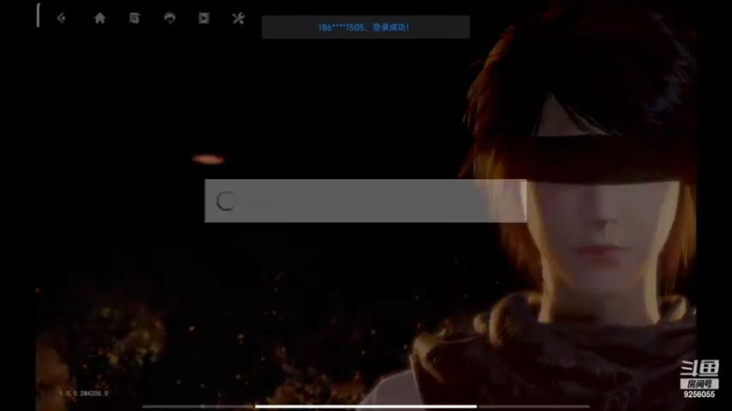This screenshot has height=411, width=732.
Task: Click the login success notification banner
Action: tap(365, 27)
